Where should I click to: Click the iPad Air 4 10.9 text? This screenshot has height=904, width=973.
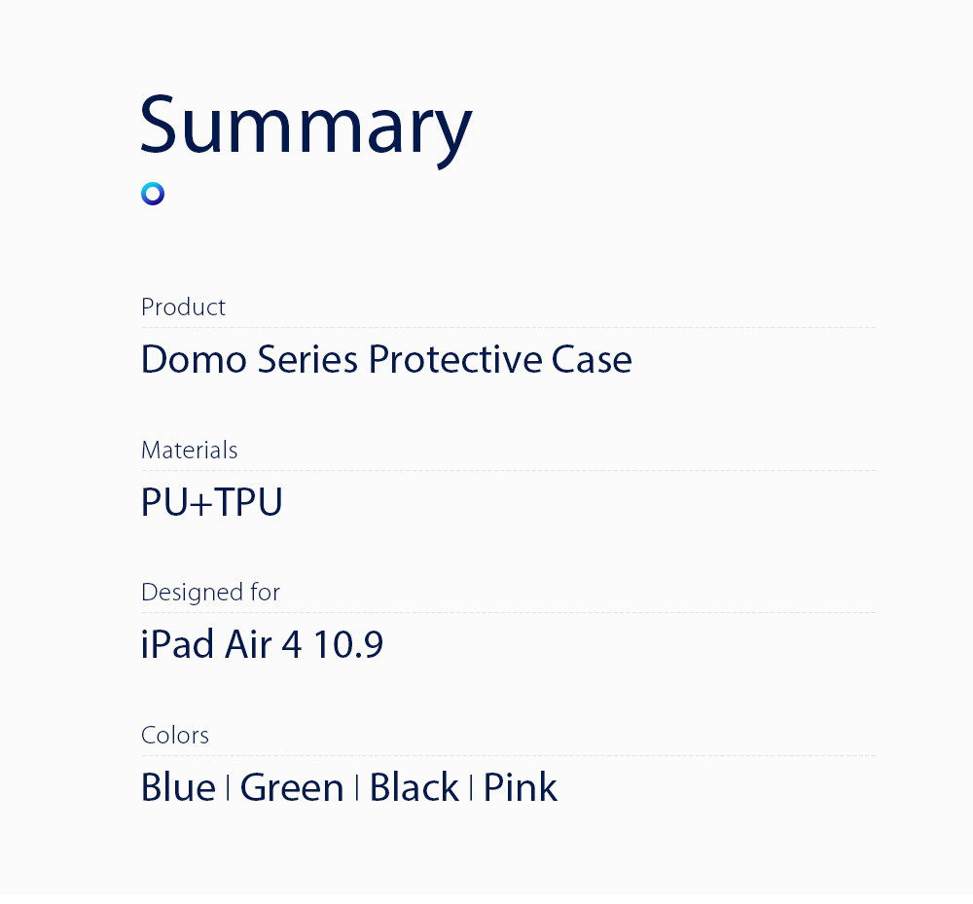(262, 645)
